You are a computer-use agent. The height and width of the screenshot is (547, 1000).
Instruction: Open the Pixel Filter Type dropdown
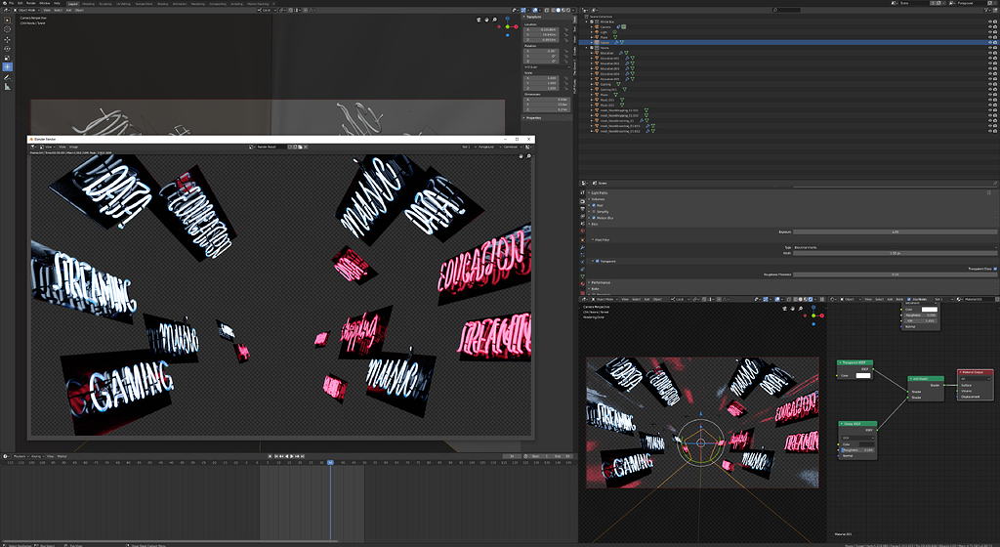click(896, 247)
